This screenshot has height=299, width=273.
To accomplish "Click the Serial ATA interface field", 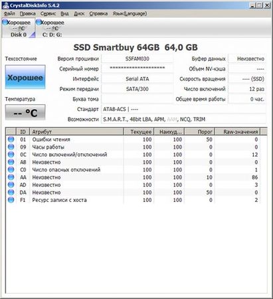I will click(137, 79).
